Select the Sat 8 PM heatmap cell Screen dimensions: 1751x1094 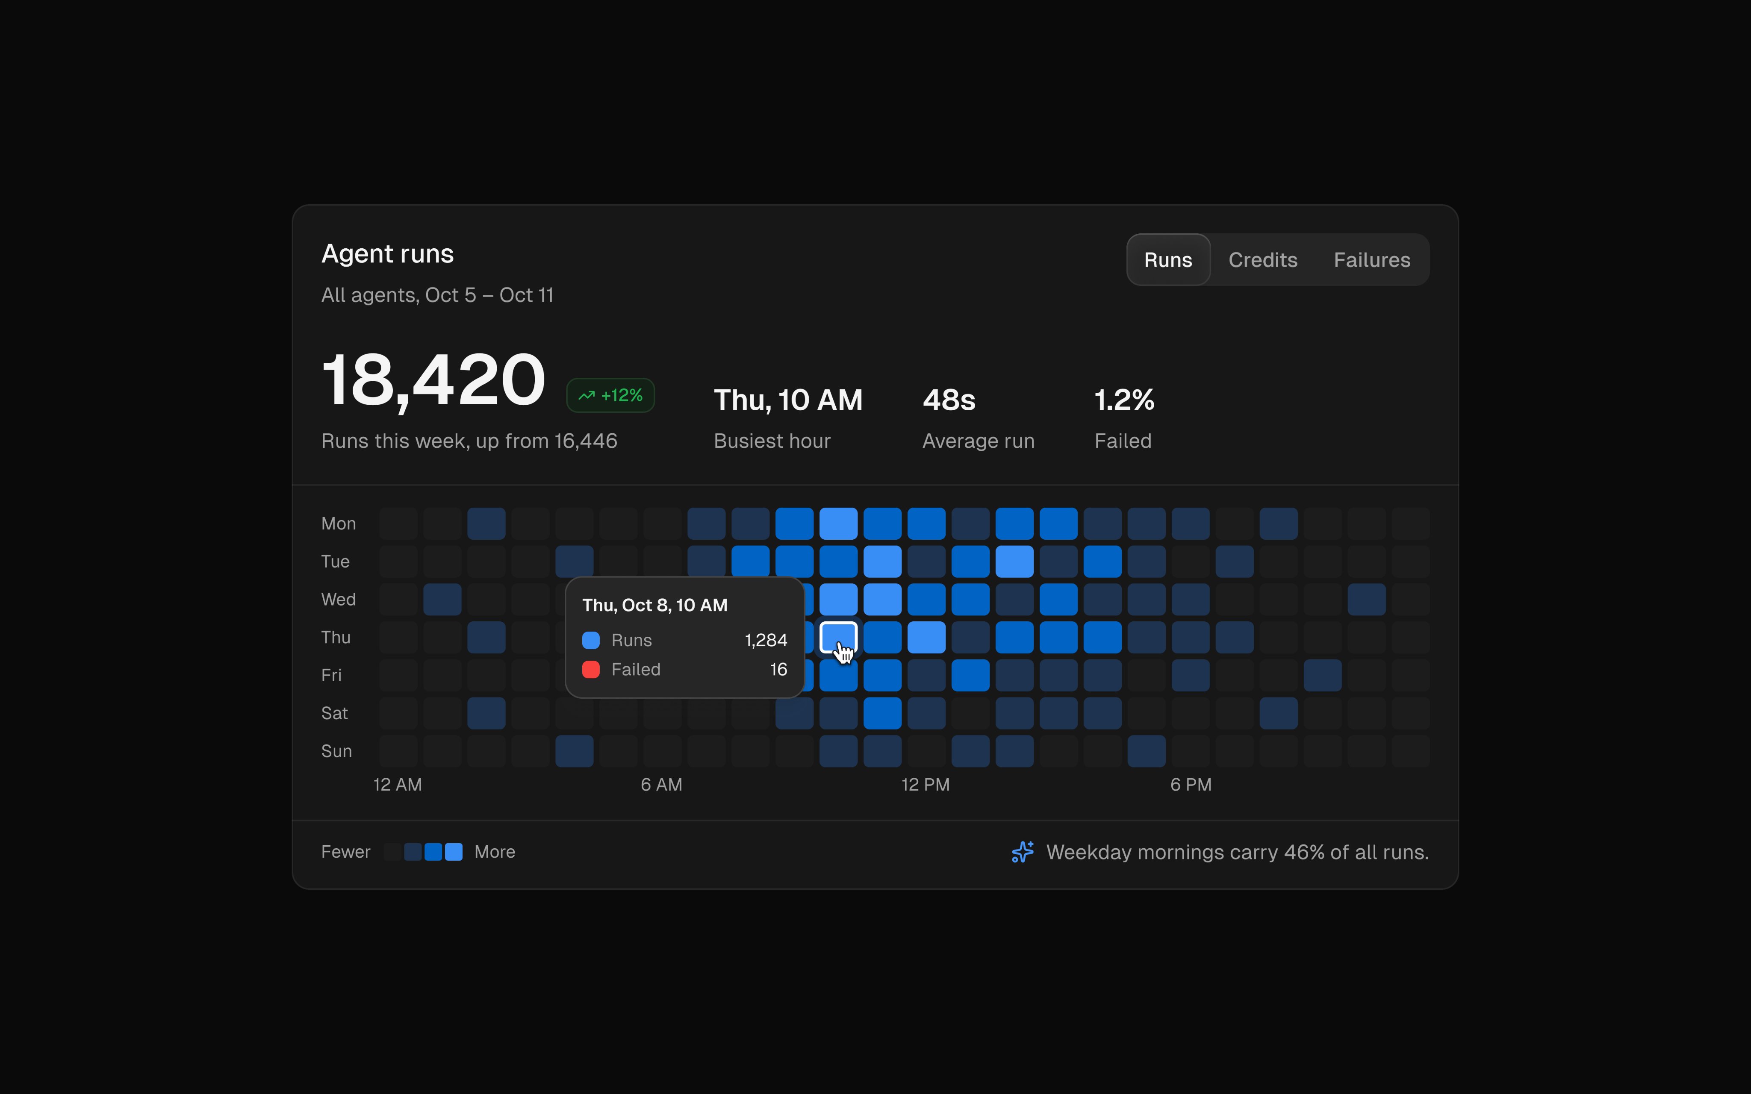[1279, 713]
